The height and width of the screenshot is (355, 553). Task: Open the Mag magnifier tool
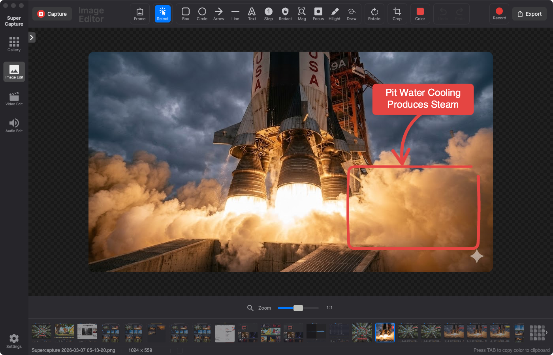click(x=301, y=14)
